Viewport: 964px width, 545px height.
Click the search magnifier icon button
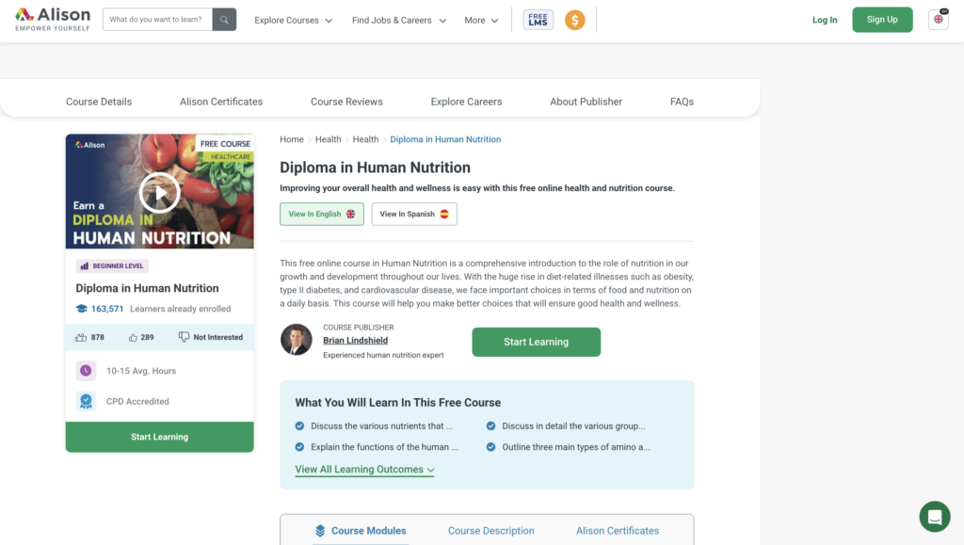click(x=224, y=20)
